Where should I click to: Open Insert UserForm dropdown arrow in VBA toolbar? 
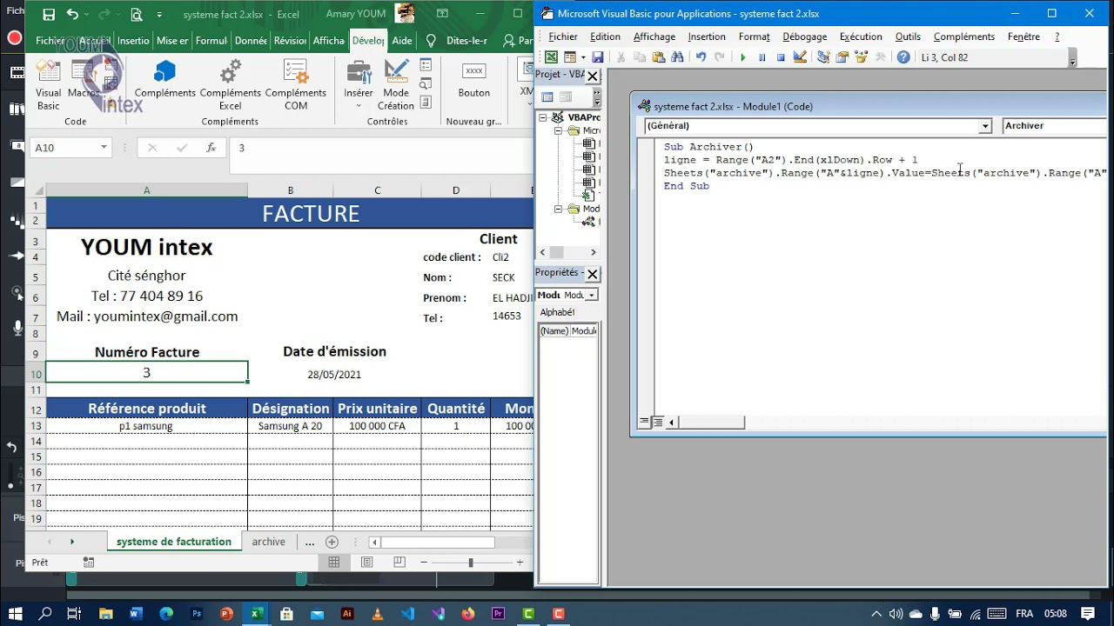point(581,57)
